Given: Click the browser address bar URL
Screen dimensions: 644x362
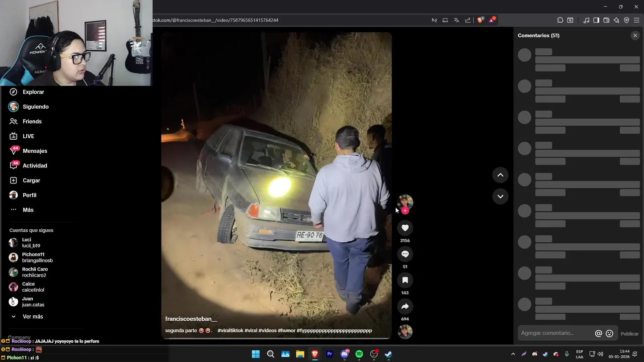Looking at the screenshot, I should pos(215,20).
